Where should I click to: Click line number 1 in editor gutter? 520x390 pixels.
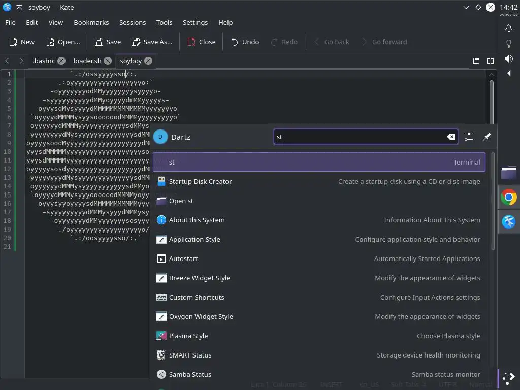click(x=9, y=74)
